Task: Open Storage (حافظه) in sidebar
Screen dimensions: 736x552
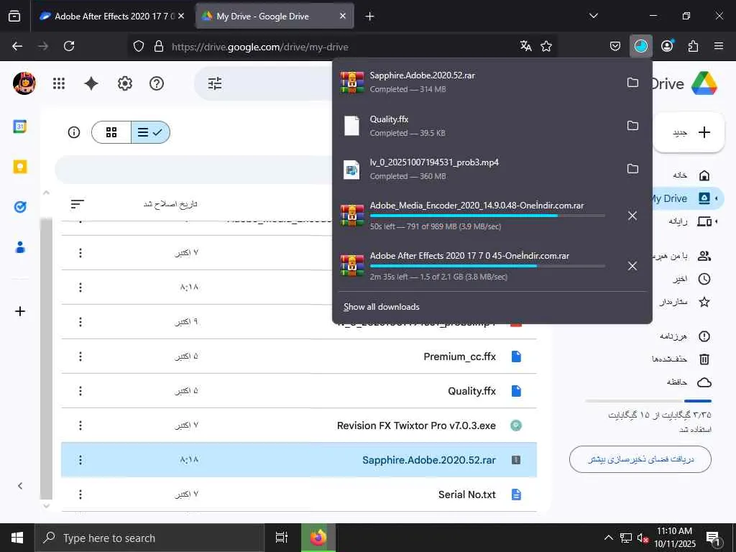Action: pos(688,382)
